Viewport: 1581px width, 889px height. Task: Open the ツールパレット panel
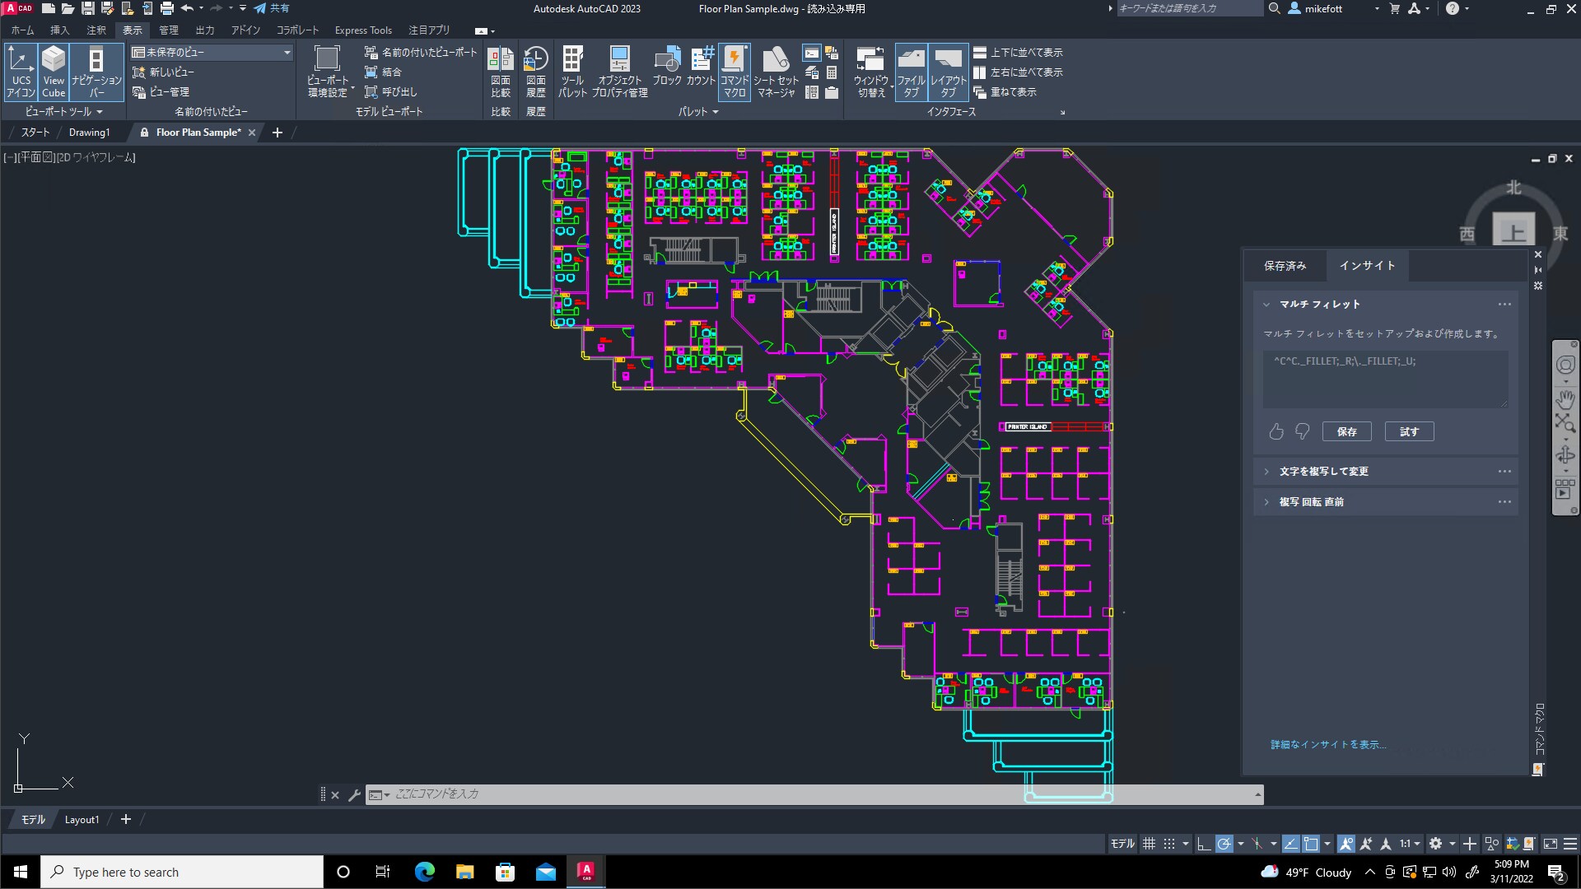(572, 70)
